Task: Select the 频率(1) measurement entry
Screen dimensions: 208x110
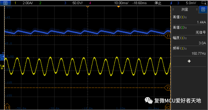Action: pos(189,51)
